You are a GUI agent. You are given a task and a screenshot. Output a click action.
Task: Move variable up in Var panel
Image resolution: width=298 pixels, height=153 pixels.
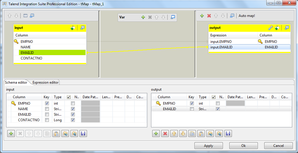157,17
